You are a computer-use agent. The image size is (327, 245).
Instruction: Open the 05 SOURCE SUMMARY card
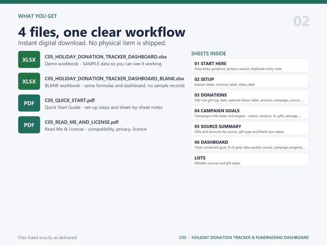[x=250, y=128]
